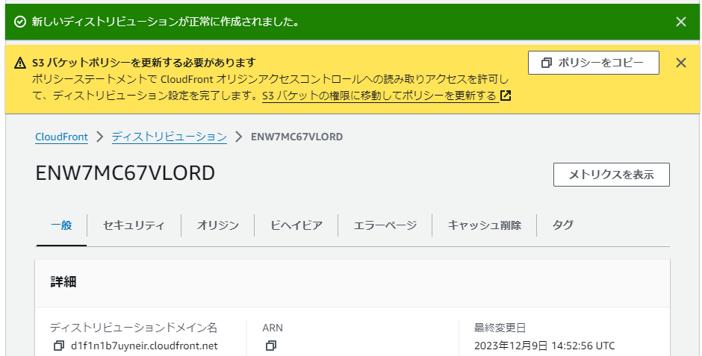Select the キャッシュ削除 tab

click(485, 225)
